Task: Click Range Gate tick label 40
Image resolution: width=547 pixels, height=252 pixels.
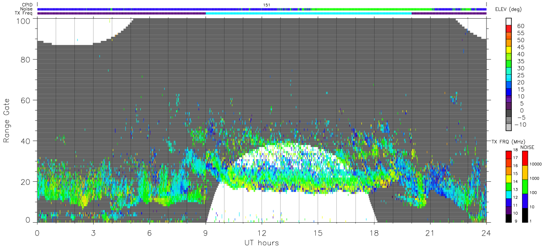Action: [x=25, y=141]
